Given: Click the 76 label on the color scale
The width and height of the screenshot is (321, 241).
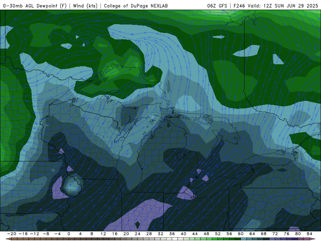Looking at the screenshot, I should (x=286, y=234).
